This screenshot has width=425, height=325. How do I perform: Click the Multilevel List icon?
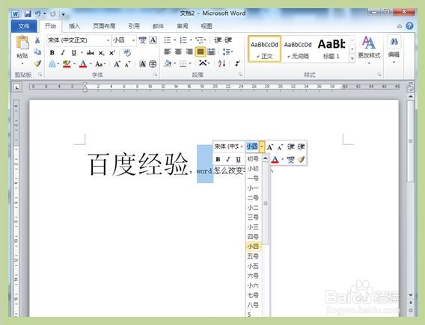coord(200,40)
